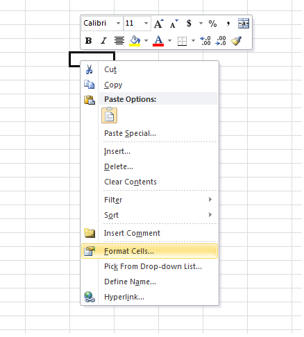Click the Paste clipboard option icon
This screenshot has width=304, height=337.
point(109,115)
